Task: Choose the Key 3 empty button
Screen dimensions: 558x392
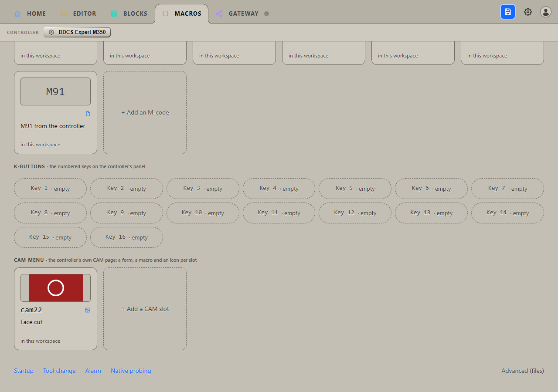Action: click(203, 189)
